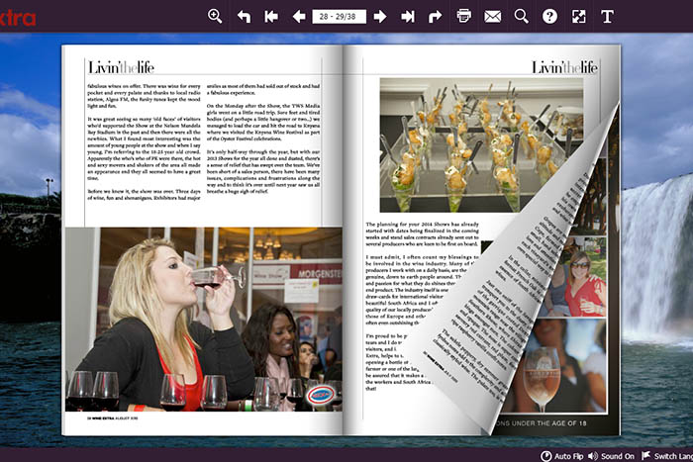The width and height of the screenshot is (693, 462).
Task: Click the Livin' the life heading on right page
Action: 564,67
